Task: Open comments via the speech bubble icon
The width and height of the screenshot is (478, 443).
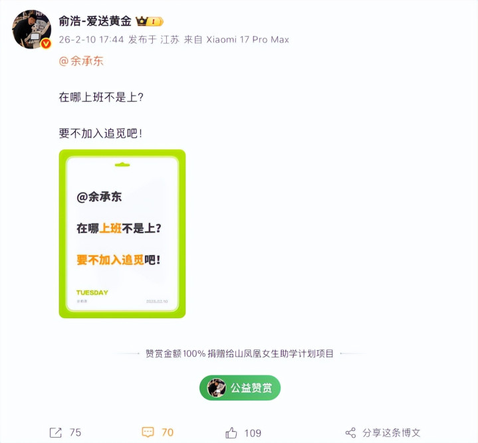Action: (x=148, y=432)
